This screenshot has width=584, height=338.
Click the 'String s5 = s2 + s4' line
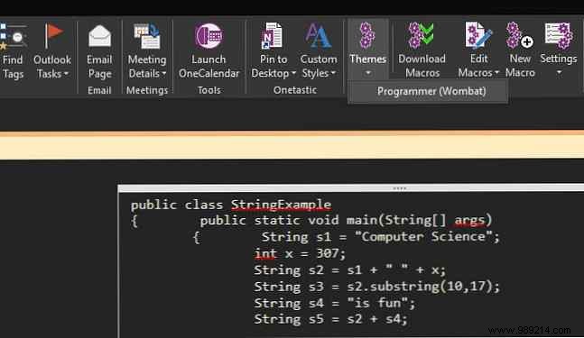pyautogui.click(x=330, y=319)
